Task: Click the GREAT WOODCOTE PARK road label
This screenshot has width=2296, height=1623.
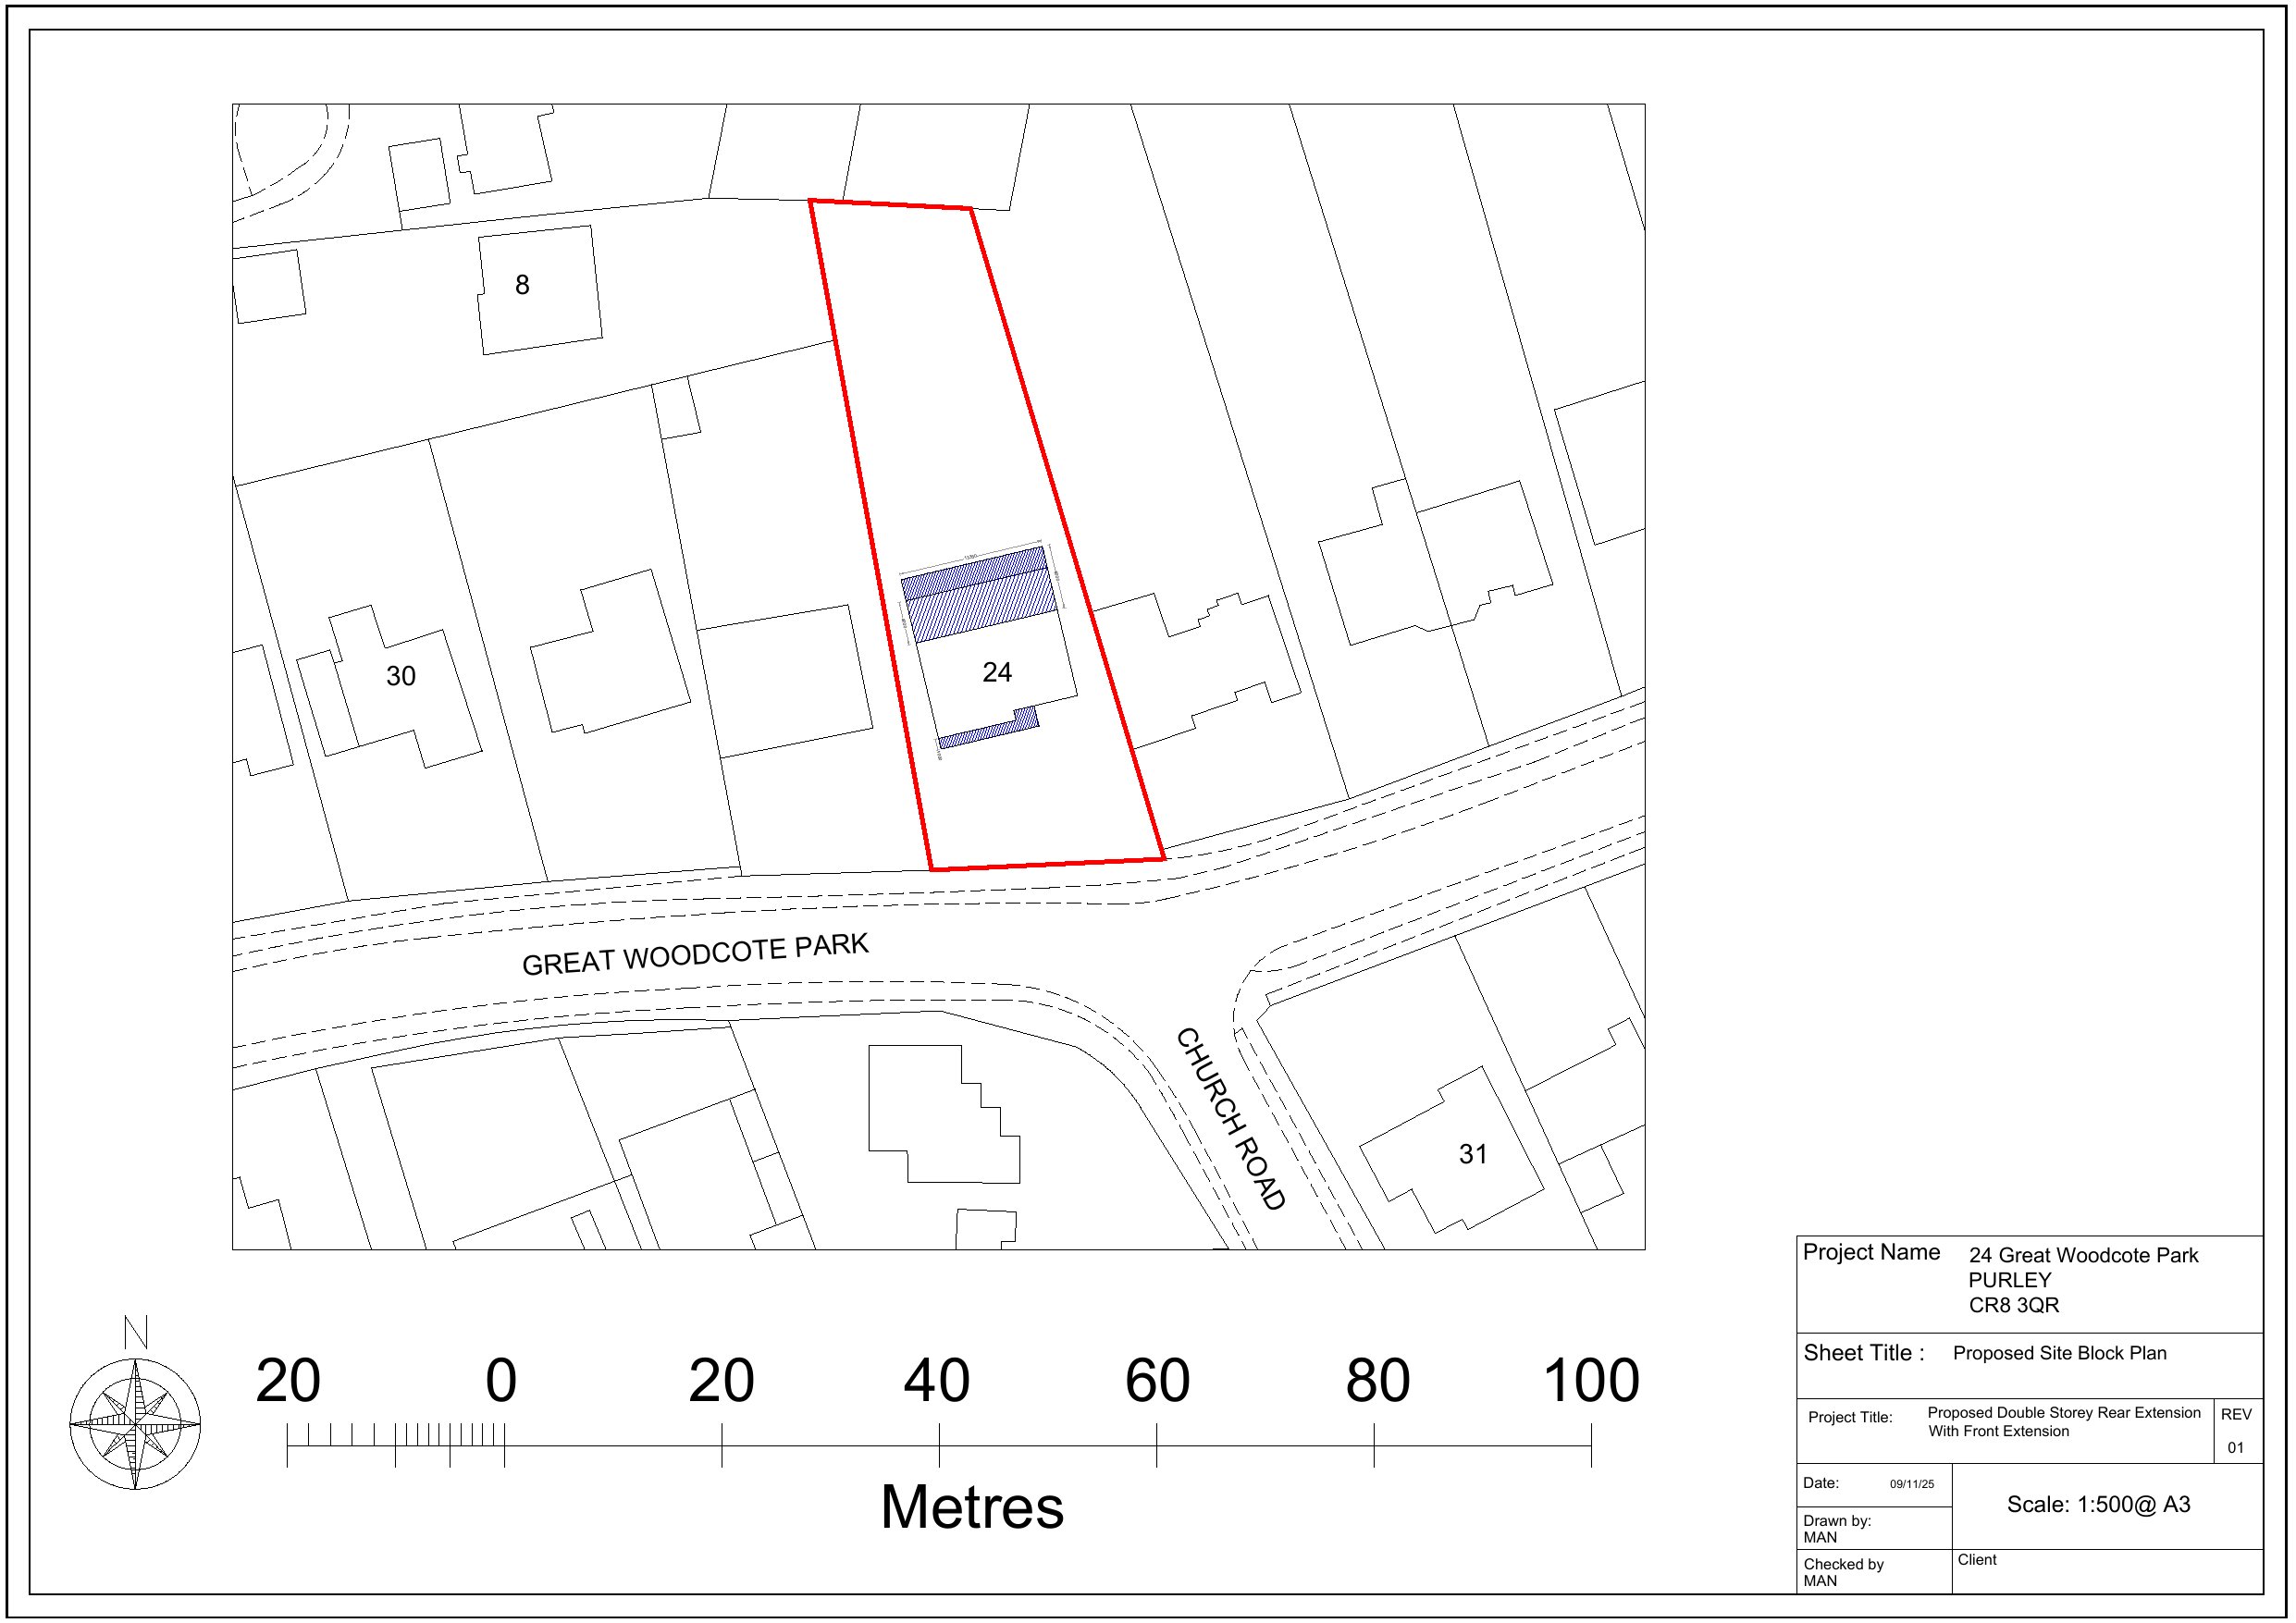Action: pyautogui.click(x=695, y=954)
